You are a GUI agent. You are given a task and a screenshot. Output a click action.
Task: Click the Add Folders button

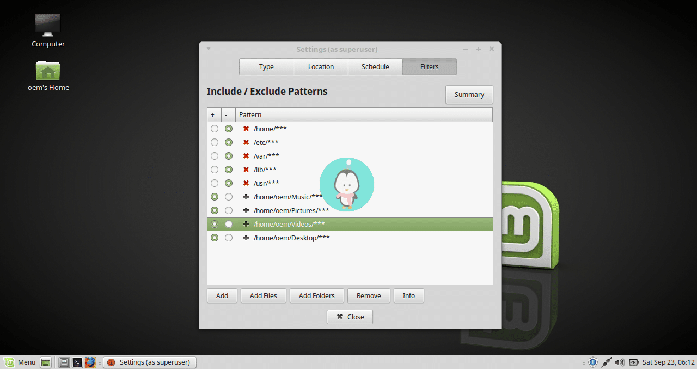(316, 295)
